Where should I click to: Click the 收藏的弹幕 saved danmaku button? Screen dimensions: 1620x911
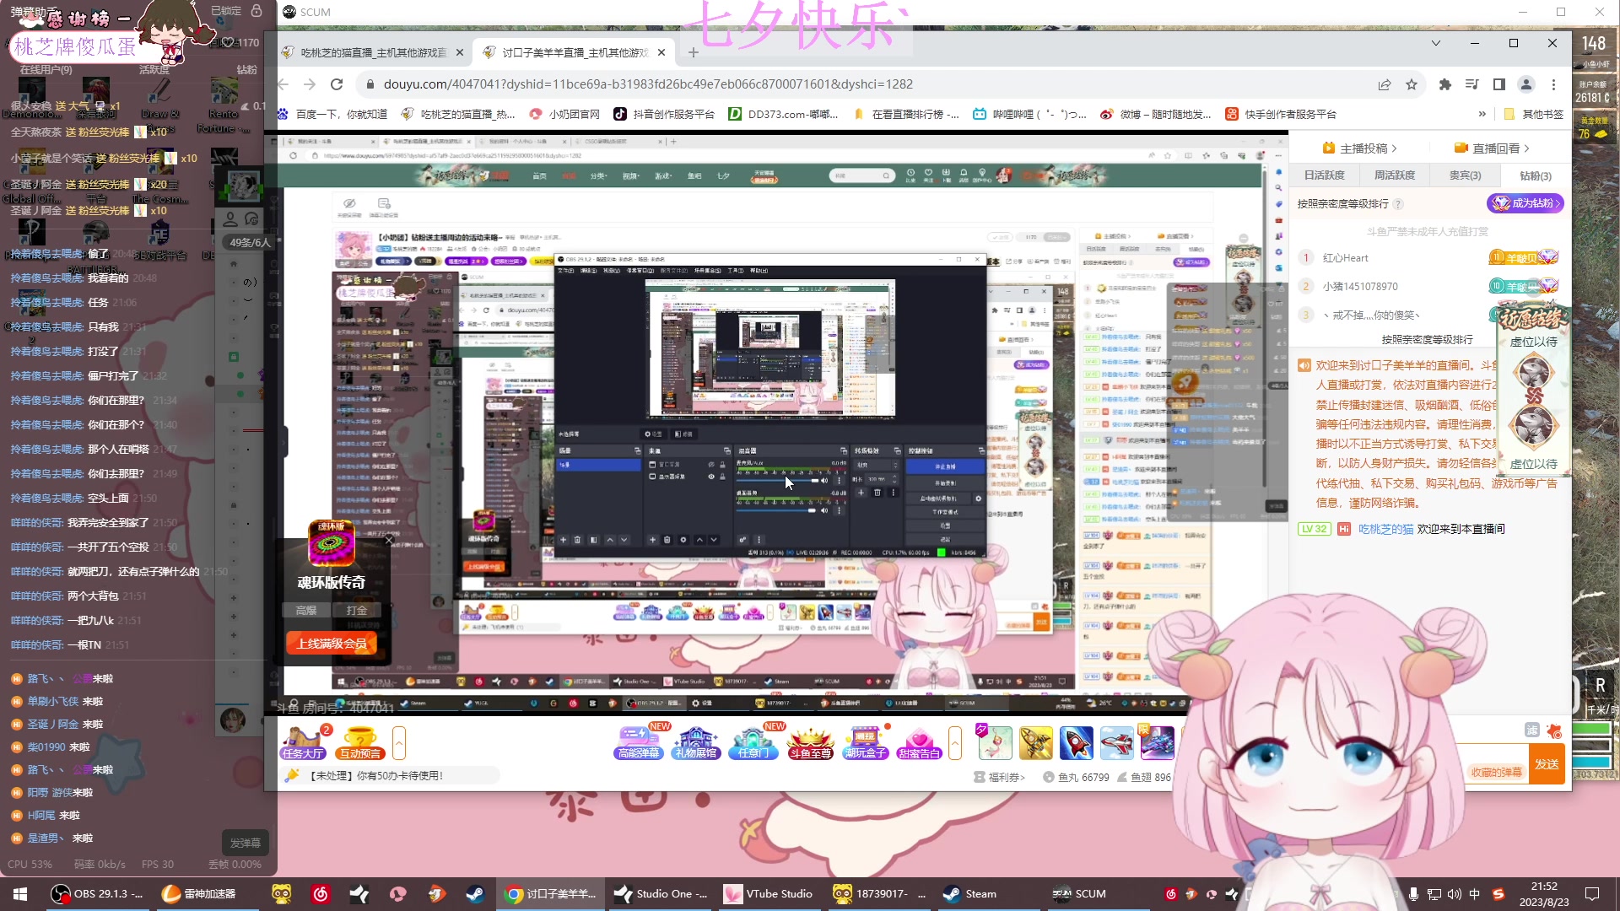1496,772
